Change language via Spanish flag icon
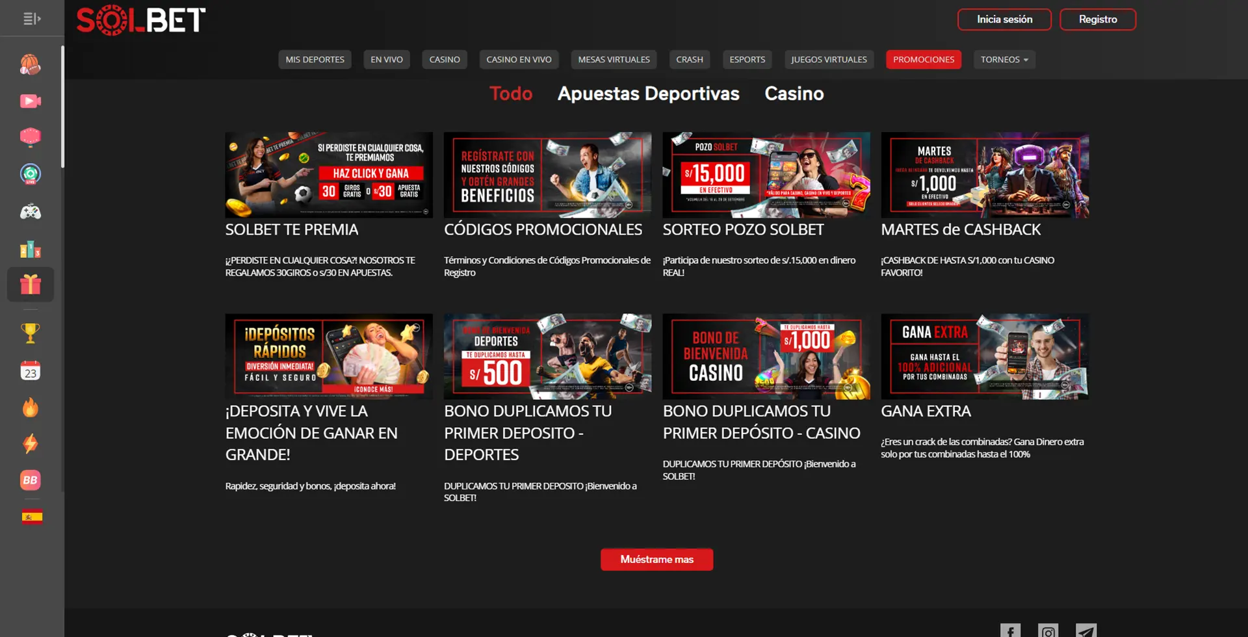The width and height of the screenshot is (1248, 637). point(32,517)
